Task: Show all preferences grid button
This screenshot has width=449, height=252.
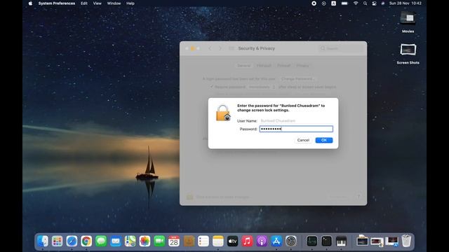Action: tap(232, 48)
